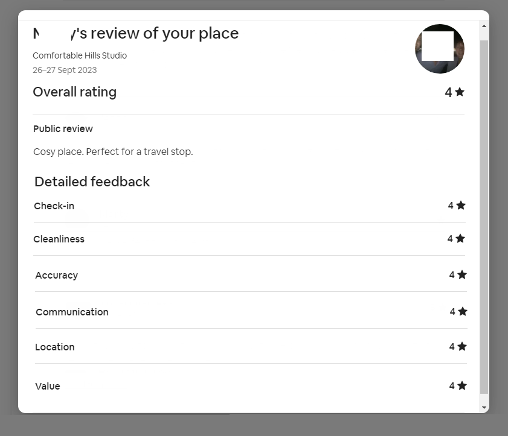Image resolution: width=508 pixels, height=436 pixels.
Task: Click the Overall rating star icon
Action: 460,92
